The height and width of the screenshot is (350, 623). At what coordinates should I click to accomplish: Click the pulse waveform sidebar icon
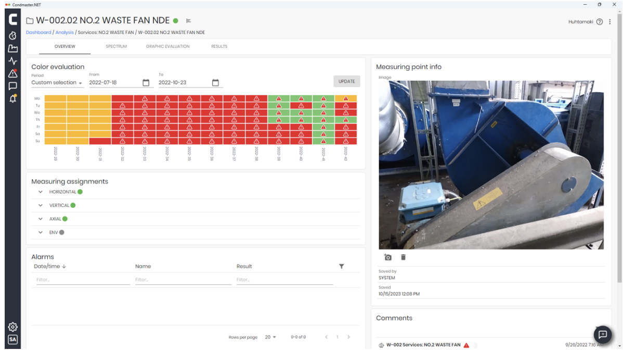(12, 61)
